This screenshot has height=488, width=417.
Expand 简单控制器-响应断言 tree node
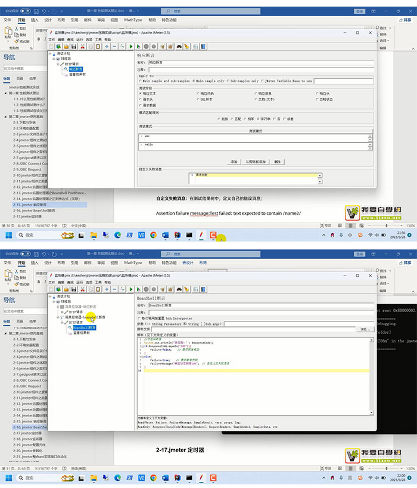58,307
